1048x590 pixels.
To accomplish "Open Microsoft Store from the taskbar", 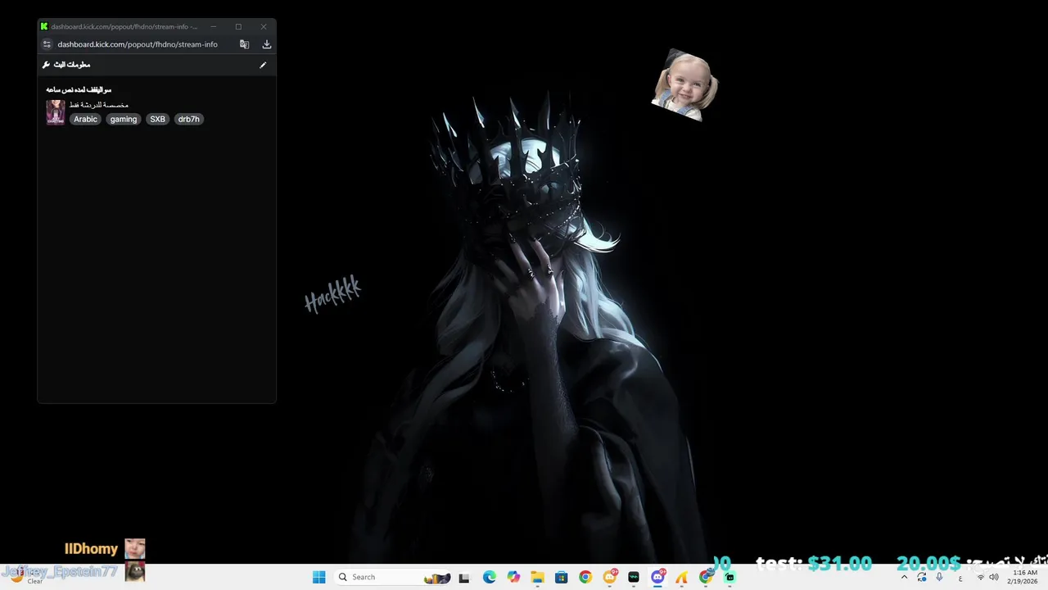I will tap(561, 577).
